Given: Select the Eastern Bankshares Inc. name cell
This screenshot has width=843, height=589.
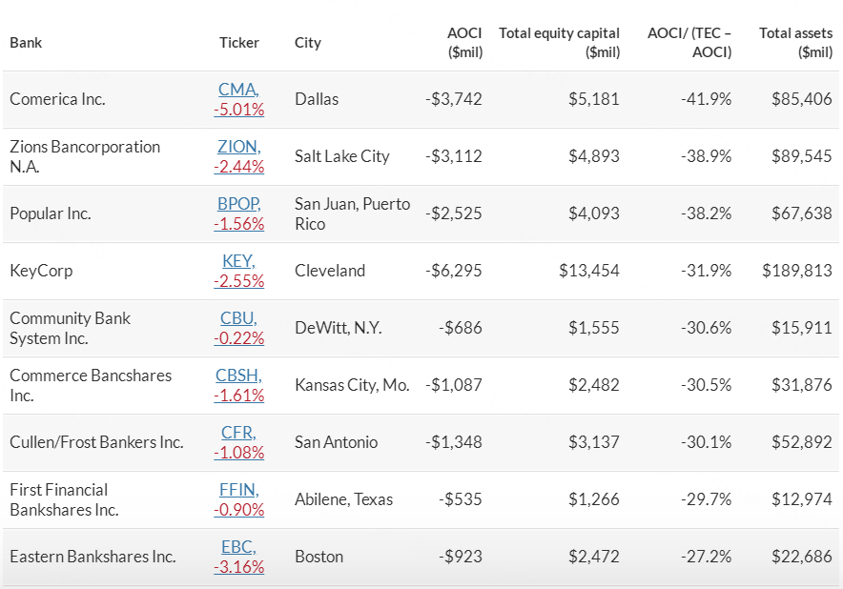Looking at the screenshot, I should pos(93,557).
